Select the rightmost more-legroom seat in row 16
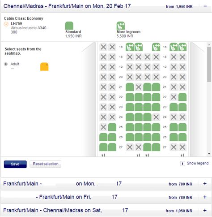Image resolution: width=212 pixels, height=217 pixels. (182, 47)
